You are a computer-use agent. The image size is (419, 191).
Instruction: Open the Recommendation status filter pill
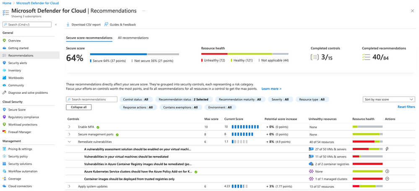point(184,100)
